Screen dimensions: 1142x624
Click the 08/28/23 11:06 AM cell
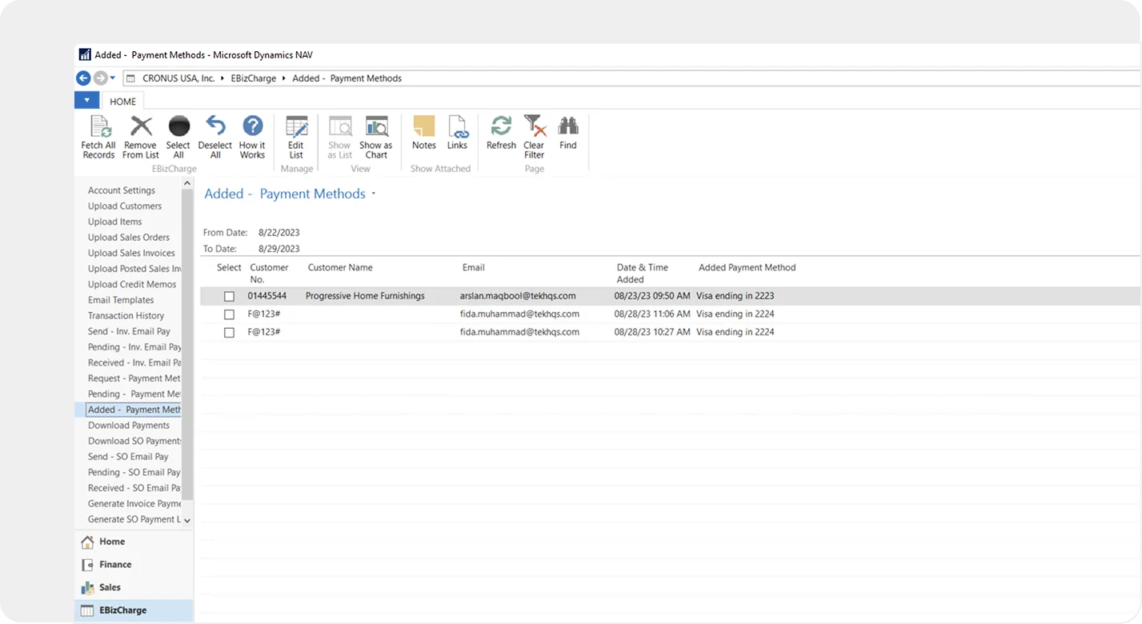(652, 314)
